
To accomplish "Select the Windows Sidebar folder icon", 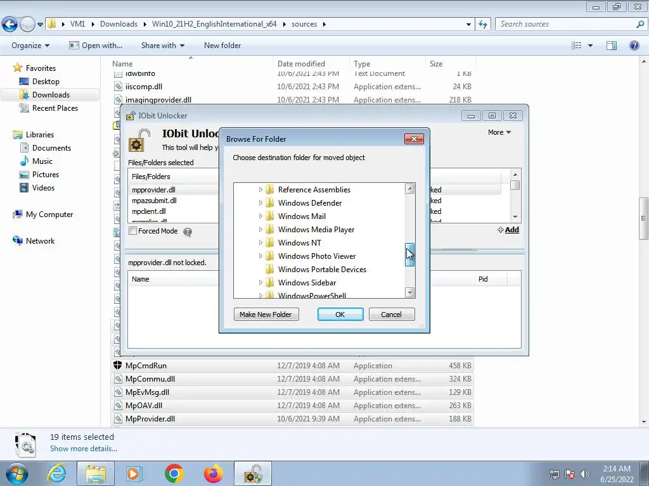I will point(270,283).
